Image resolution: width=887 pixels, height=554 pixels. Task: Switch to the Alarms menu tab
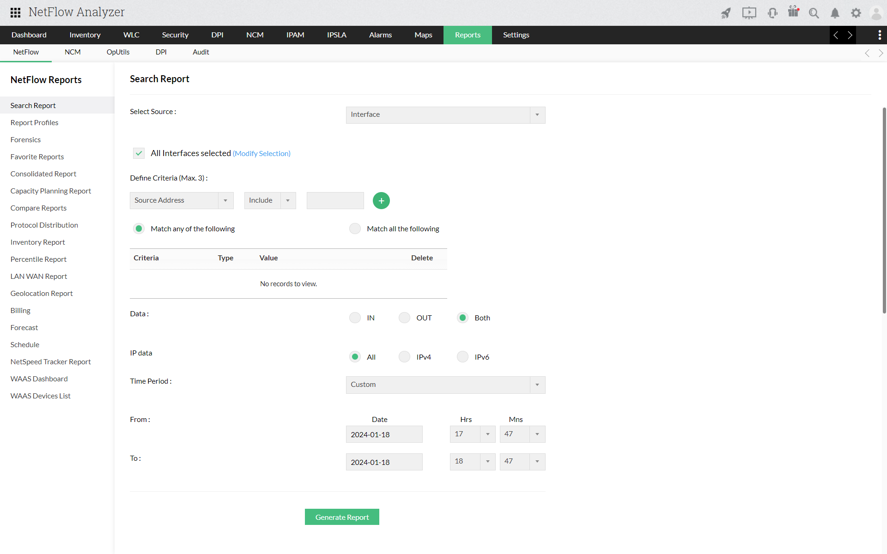[380, 35]
